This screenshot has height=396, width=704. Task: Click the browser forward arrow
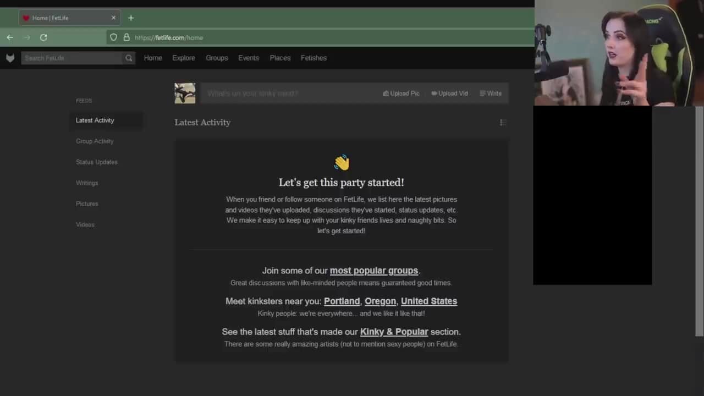[26, 37]
